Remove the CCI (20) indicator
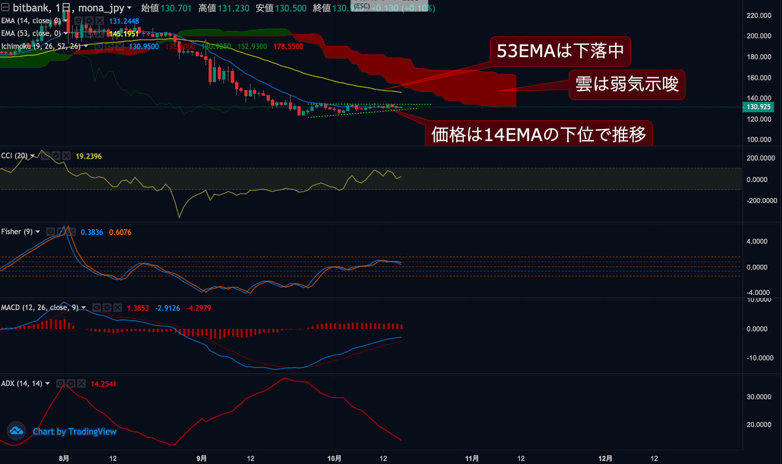This screenshot has width=782, height=464. click(x=66, y=156)
